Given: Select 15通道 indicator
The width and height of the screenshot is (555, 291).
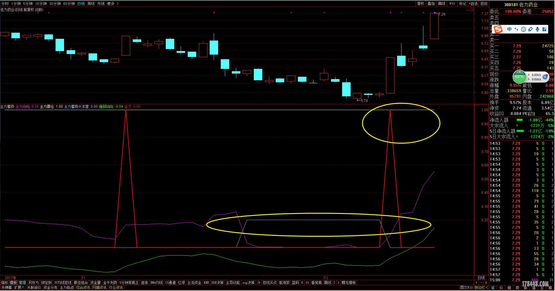Looking at the screenshot, I should (x=170, y=283).
